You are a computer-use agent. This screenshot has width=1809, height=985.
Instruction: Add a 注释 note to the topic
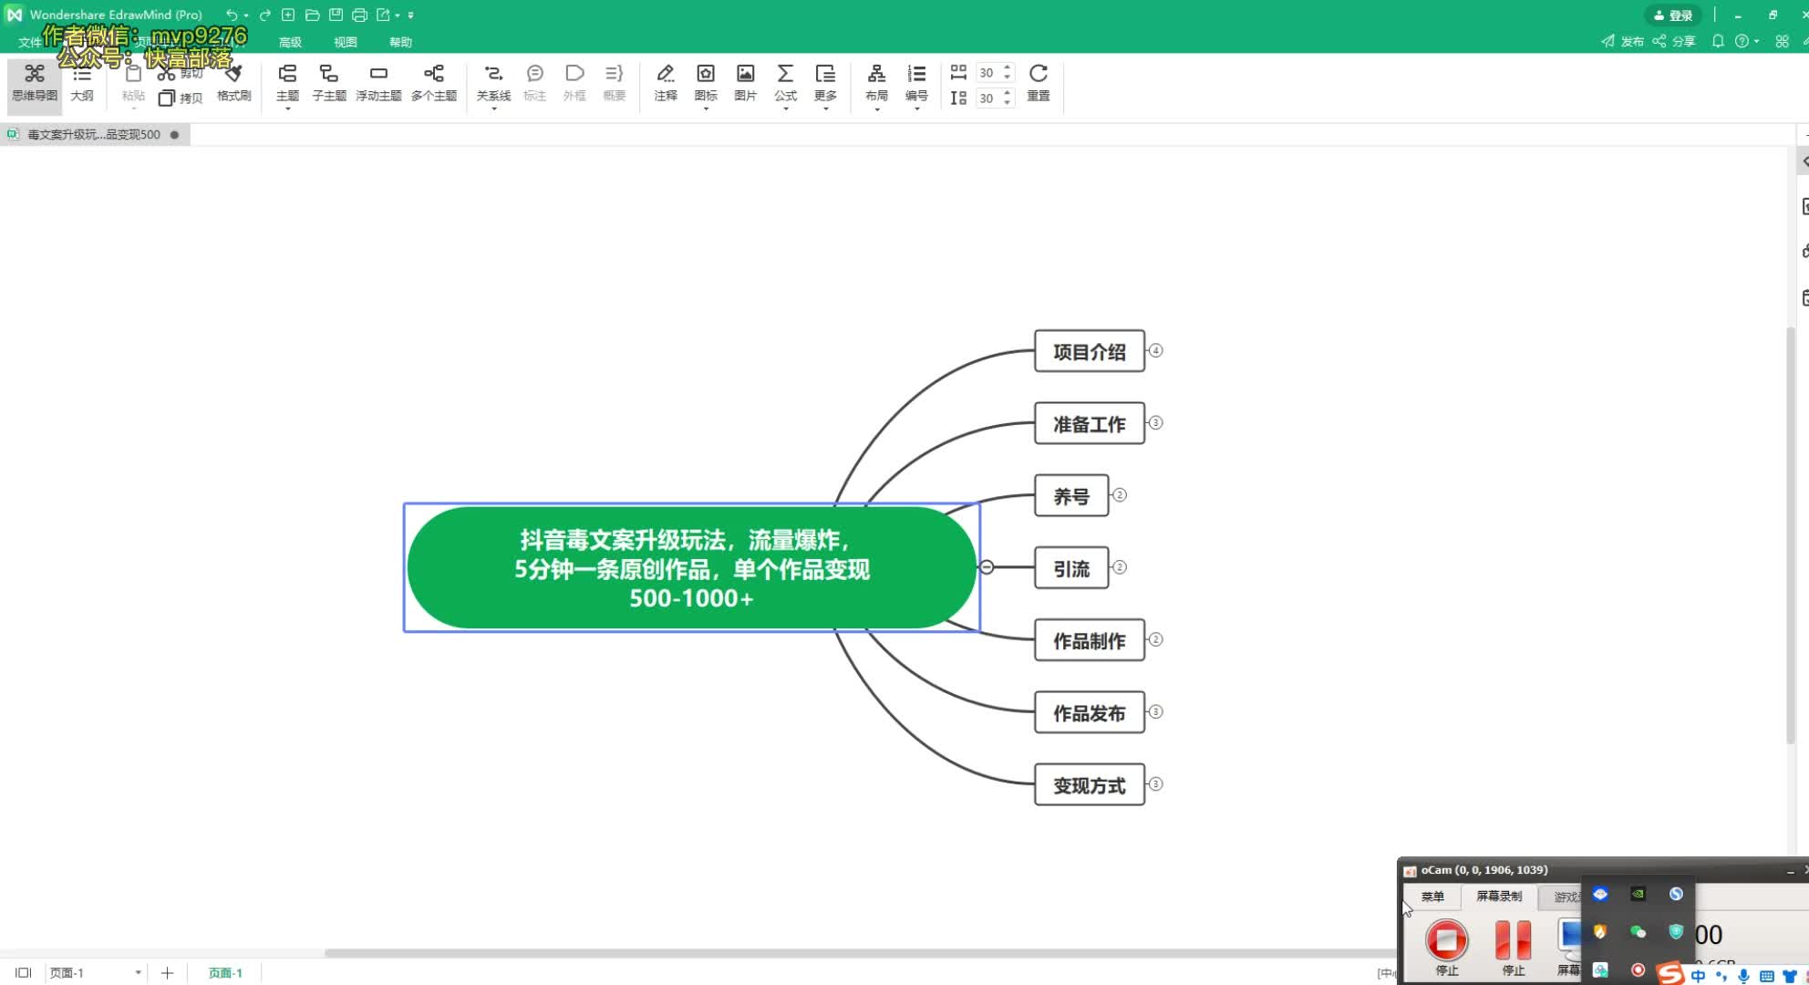666,82
